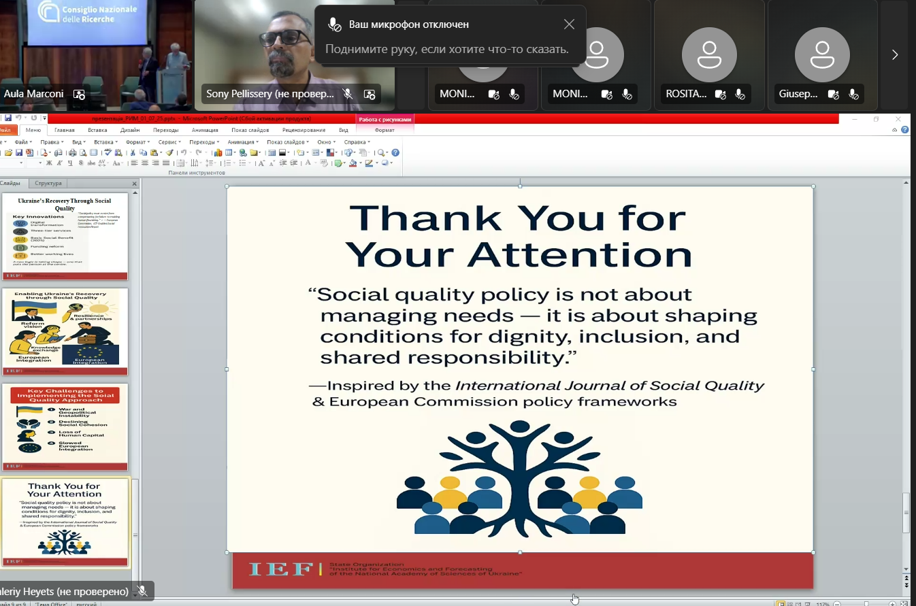
Task: Click the Undo arrow in quick access toolbar
Action: pyautogui.click(x=18, y=118)
